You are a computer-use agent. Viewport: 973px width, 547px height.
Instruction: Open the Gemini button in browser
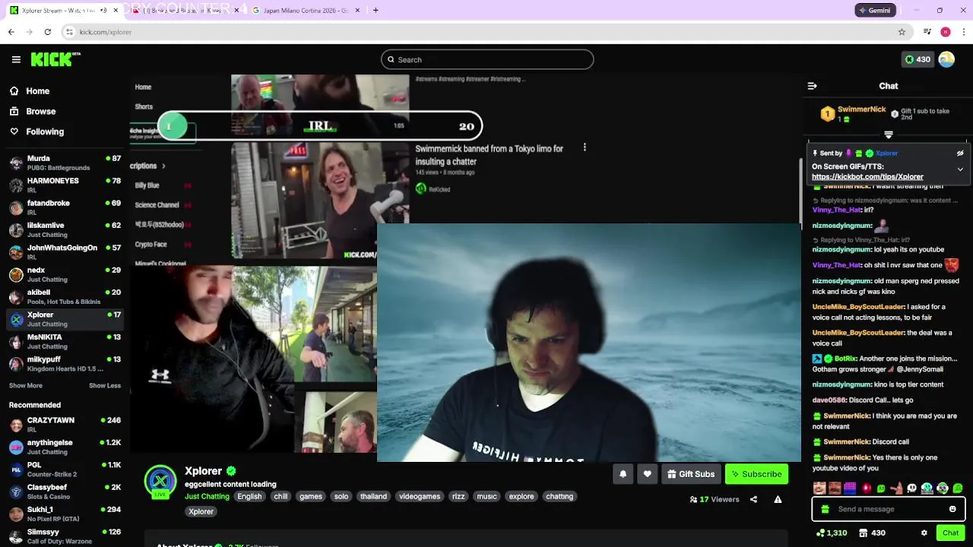(x=875, y=11)
